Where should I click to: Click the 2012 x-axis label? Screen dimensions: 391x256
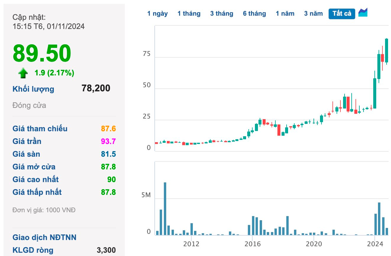coord(191,244)
